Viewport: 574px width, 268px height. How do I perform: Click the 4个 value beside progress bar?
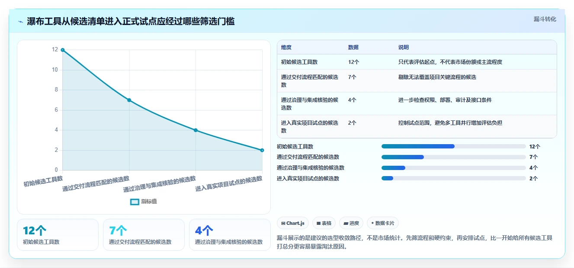click(533, 168)
